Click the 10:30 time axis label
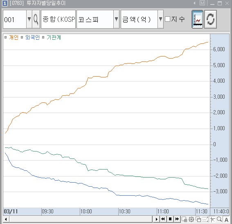This screenshot has width=232, height=224. [x=124, y=211]
